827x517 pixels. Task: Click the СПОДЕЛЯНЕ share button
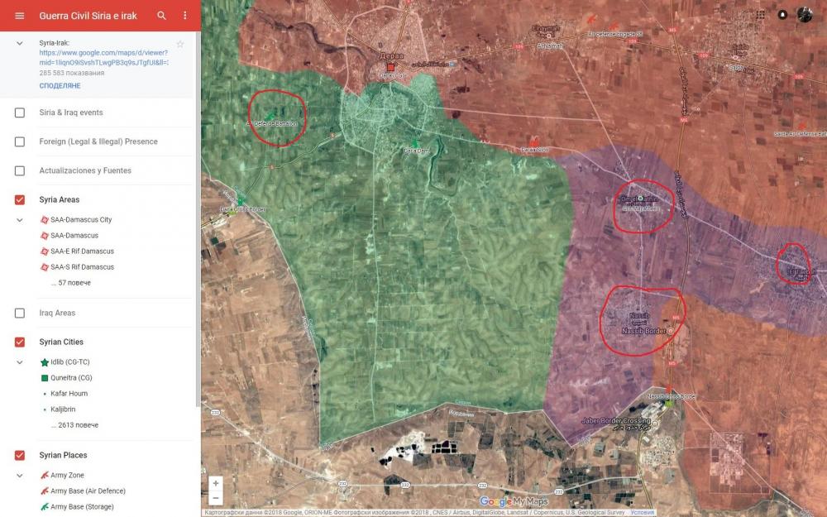click(60, 85)
